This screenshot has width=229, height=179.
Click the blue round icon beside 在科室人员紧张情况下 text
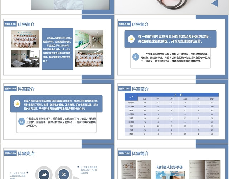click(x=21, y=121)
